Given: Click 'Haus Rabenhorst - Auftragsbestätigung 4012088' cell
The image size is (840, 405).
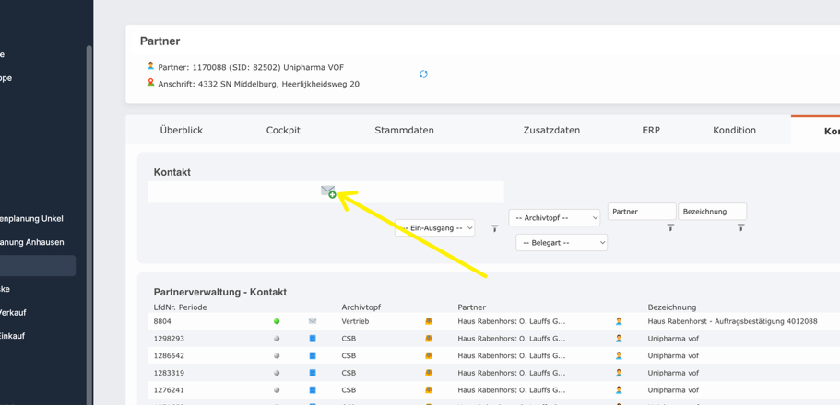Looking at the screenshot, I should click(x=732, y=321).
